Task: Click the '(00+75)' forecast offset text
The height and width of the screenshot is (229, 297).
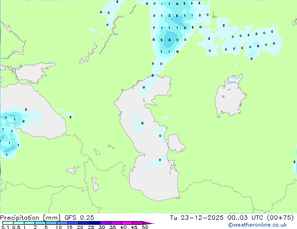Action: 280,218
